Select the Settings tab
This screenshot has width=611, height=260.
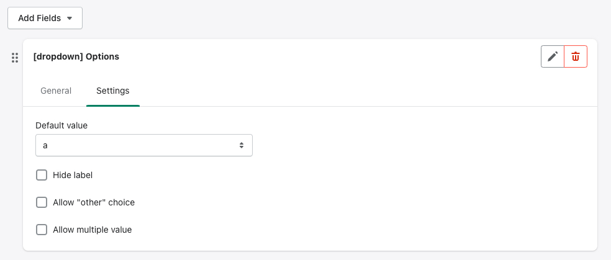point(112,91)
